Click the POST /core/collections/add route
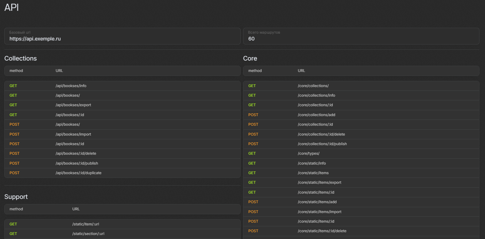Viewport: 485px width, 239px height. click(361, 115)
